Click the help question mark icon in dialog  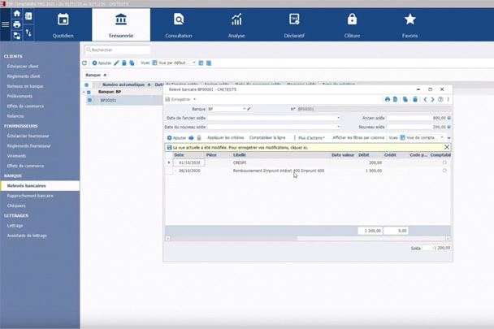[440, 99]
